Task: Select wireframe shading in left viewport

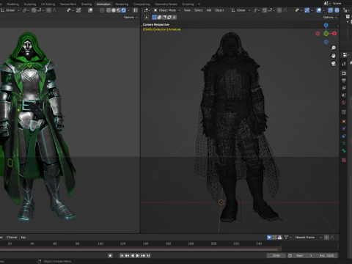Action: point(109,10)
